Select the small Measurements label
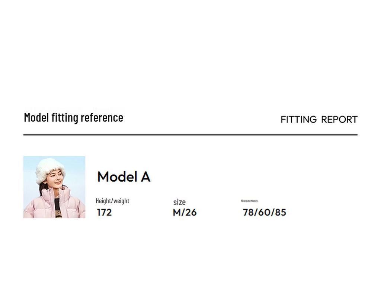 [x=249, y=201]
